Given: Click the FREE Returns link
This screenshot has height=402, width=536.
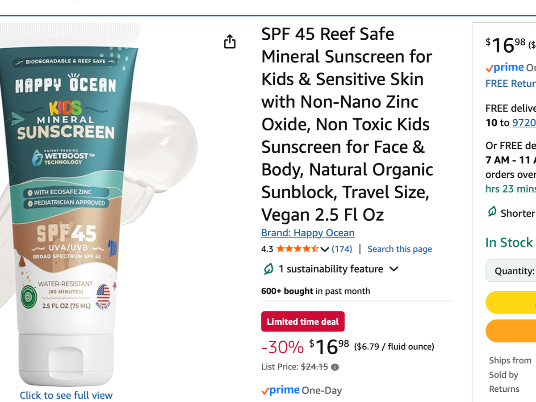Looking at the screenshot, I should [511, 84].
